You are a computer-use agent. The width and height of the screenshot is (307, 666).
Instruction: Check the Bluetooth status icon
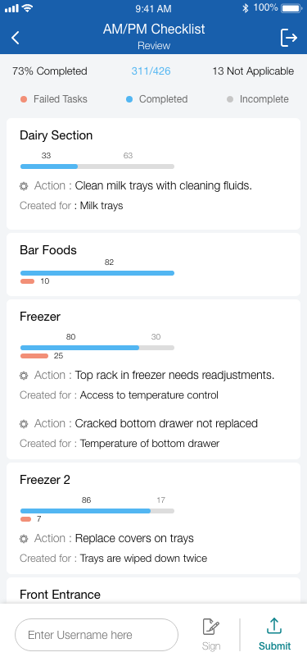pos(245,8)
